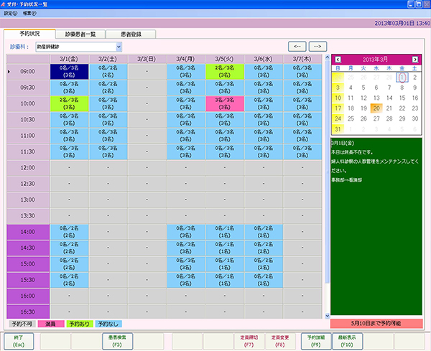Click the 14:00 row header
Viewport: 431px width, 351px height.
tap(28, 232)
